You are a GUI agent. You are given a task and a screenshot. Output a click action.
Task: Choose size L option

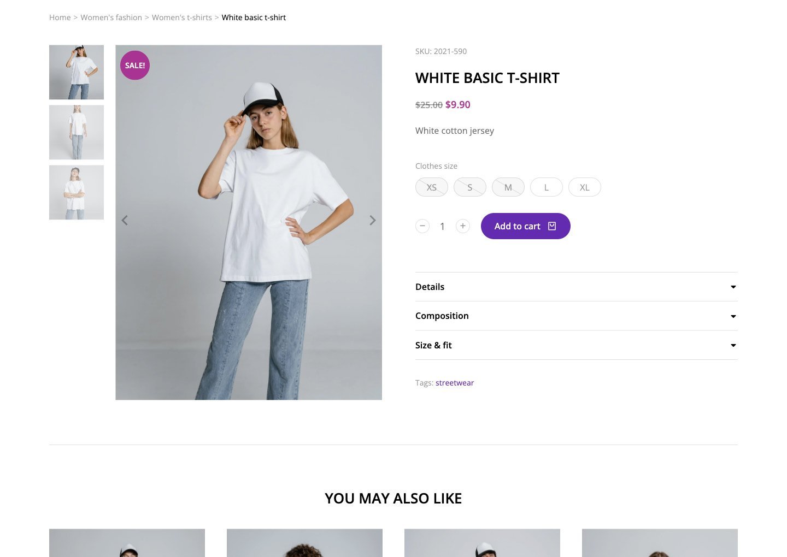pos(547,187)
